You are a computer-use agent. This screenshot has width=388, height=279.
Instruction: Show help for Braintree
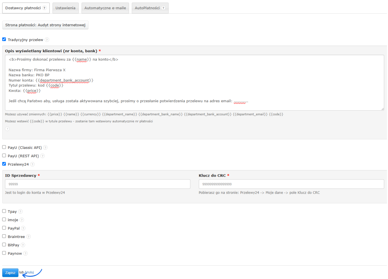(28, 237)
